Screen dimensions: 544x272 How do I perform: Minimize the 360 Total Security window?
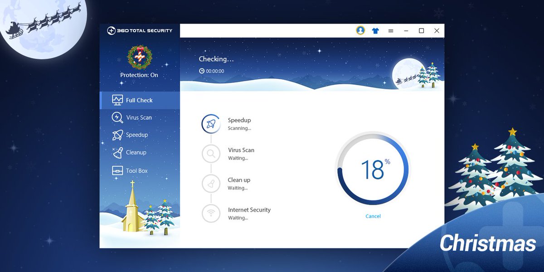coord(406,31)
